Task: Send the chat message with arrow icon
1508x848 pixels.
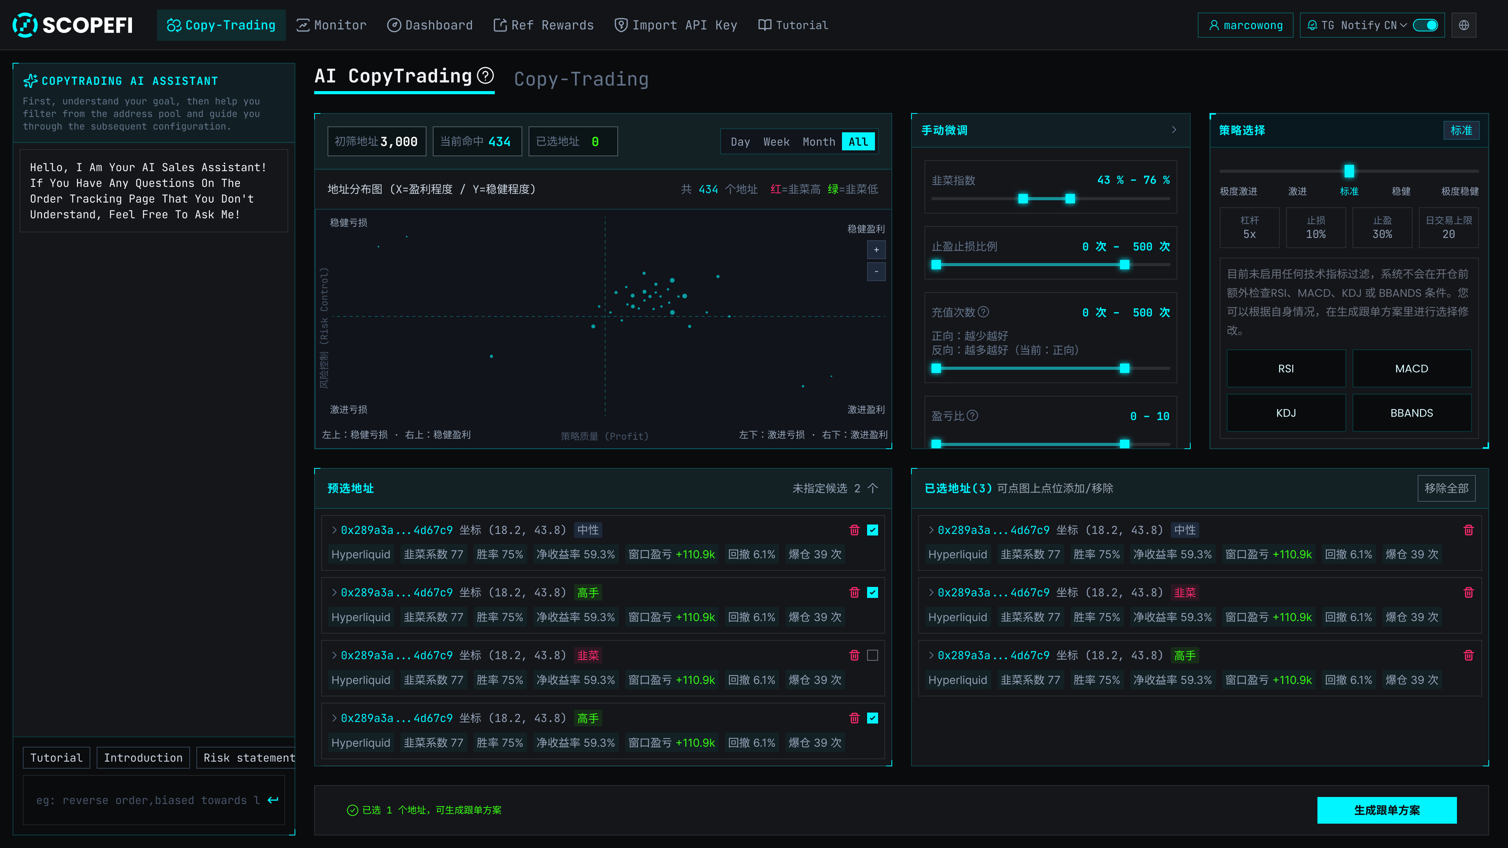Action: [273, 800]
